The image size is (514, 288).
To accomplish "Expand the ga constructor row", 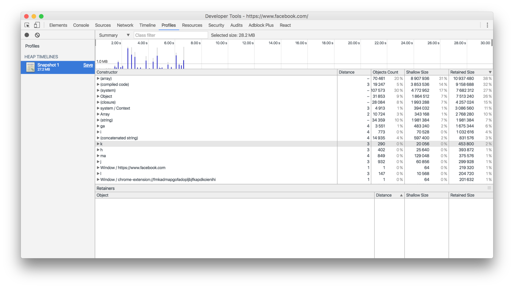I will [x=98, y=126].
